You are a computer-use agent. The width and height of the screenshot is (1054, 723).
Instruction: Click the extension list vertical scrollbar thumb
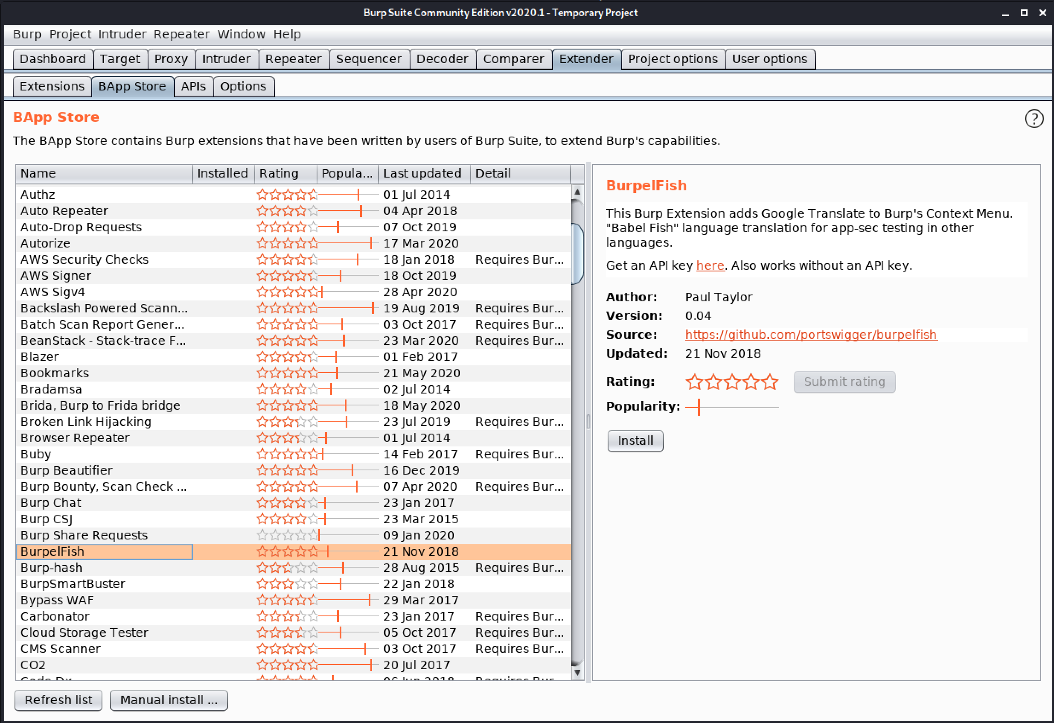pyautogui.click(x=577, y=254)
